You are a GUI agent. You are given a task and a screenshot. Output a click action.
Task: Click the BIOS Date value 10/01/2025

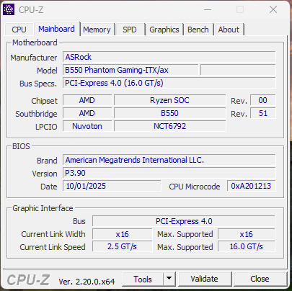coord(112,186)
